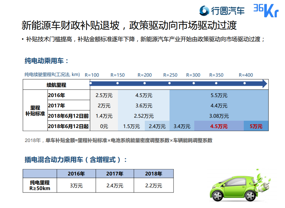This screenshot has width=285, height=208.
Task: Click the 1.4万元 cell
Action: click(x=104, y=116)
